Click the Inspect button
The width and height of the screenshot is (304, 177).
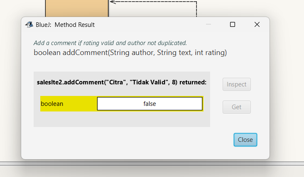click(237, 84)
